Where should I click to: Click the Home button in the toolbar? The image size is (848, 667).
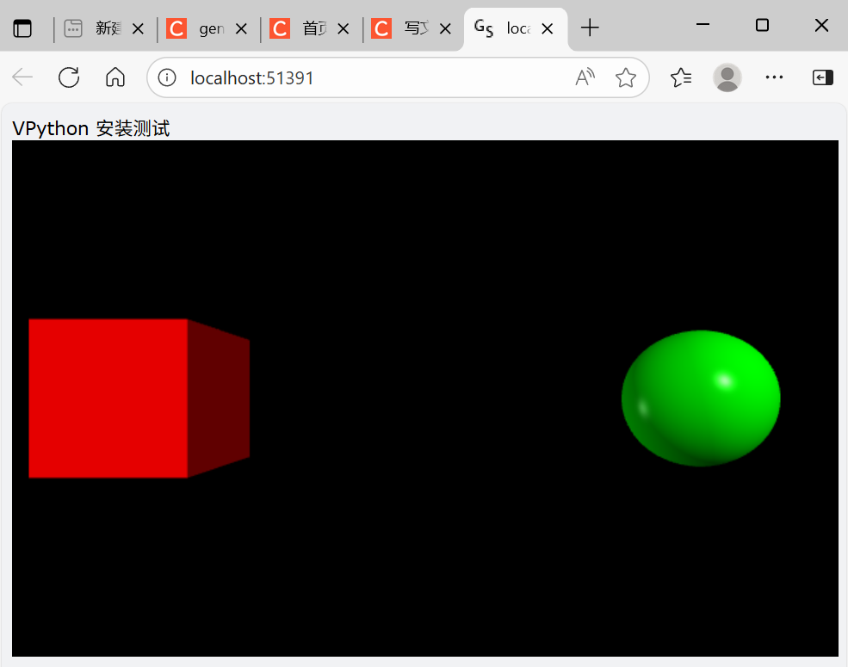tap(115, 77)
